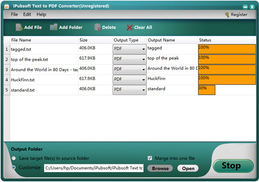Select Save target file(s) in source folder

14,158
